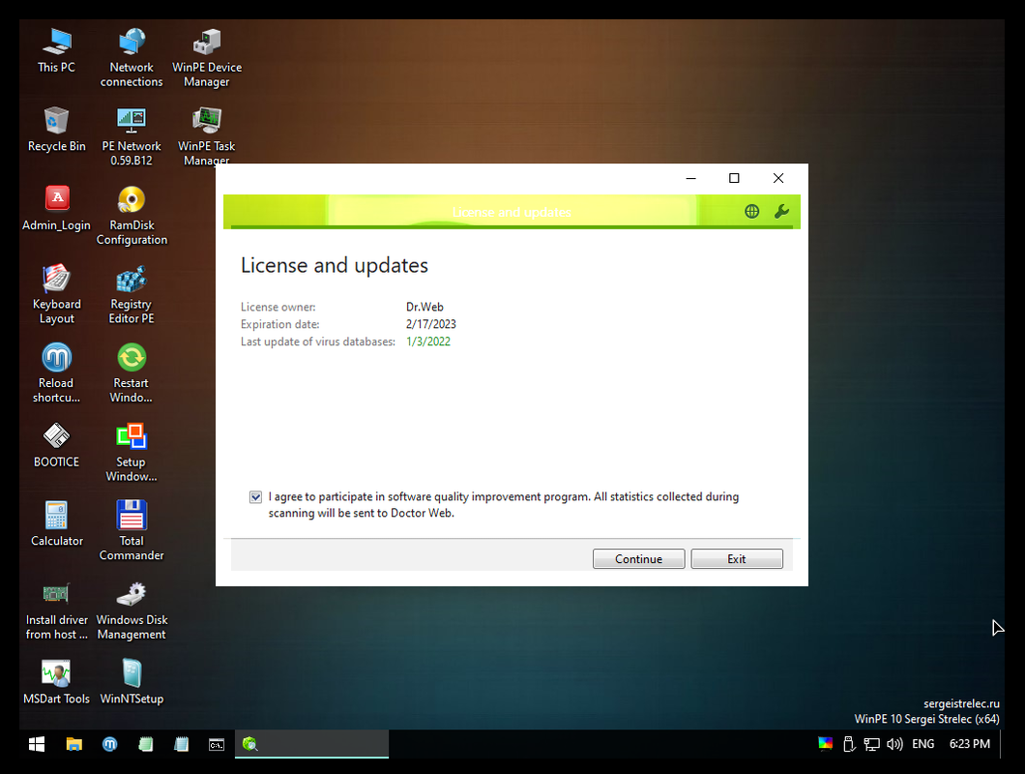This screenshot has width=1025, height=774.
Task: Open PE Network 0.59.B12 icon
Action: tap(132, 136)
